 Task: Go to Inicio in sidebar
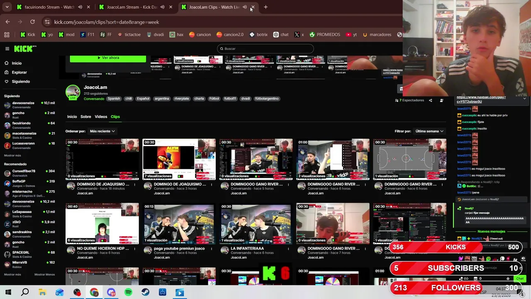pos(13,63)
